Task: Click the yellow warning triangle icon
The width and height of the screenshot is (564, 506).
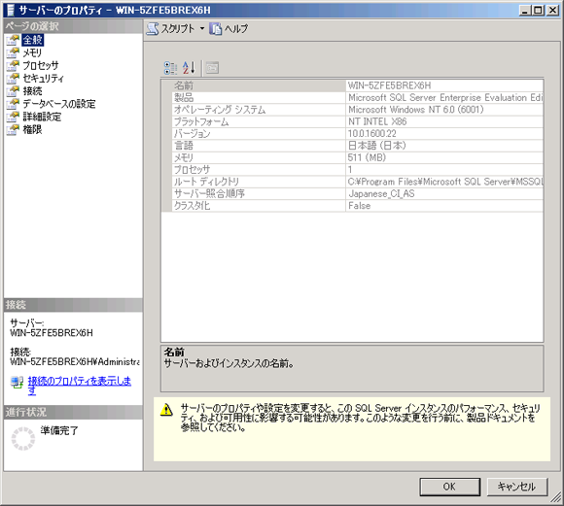Action: click(166, 410)
